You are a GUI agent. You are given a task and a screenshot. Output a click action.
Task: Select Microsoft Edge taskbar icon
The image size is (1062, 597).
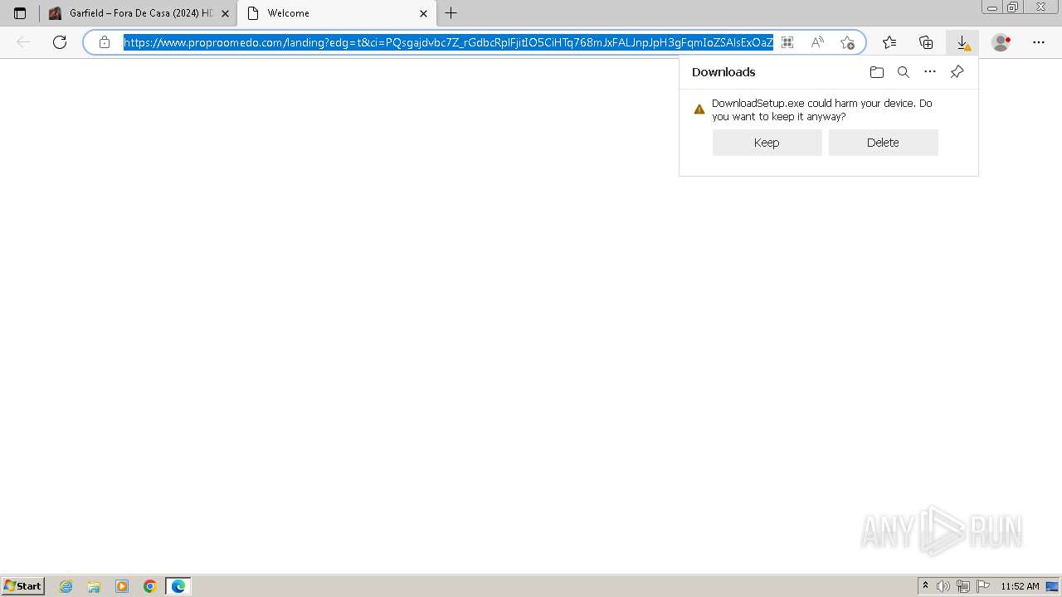tap(178, 586)
